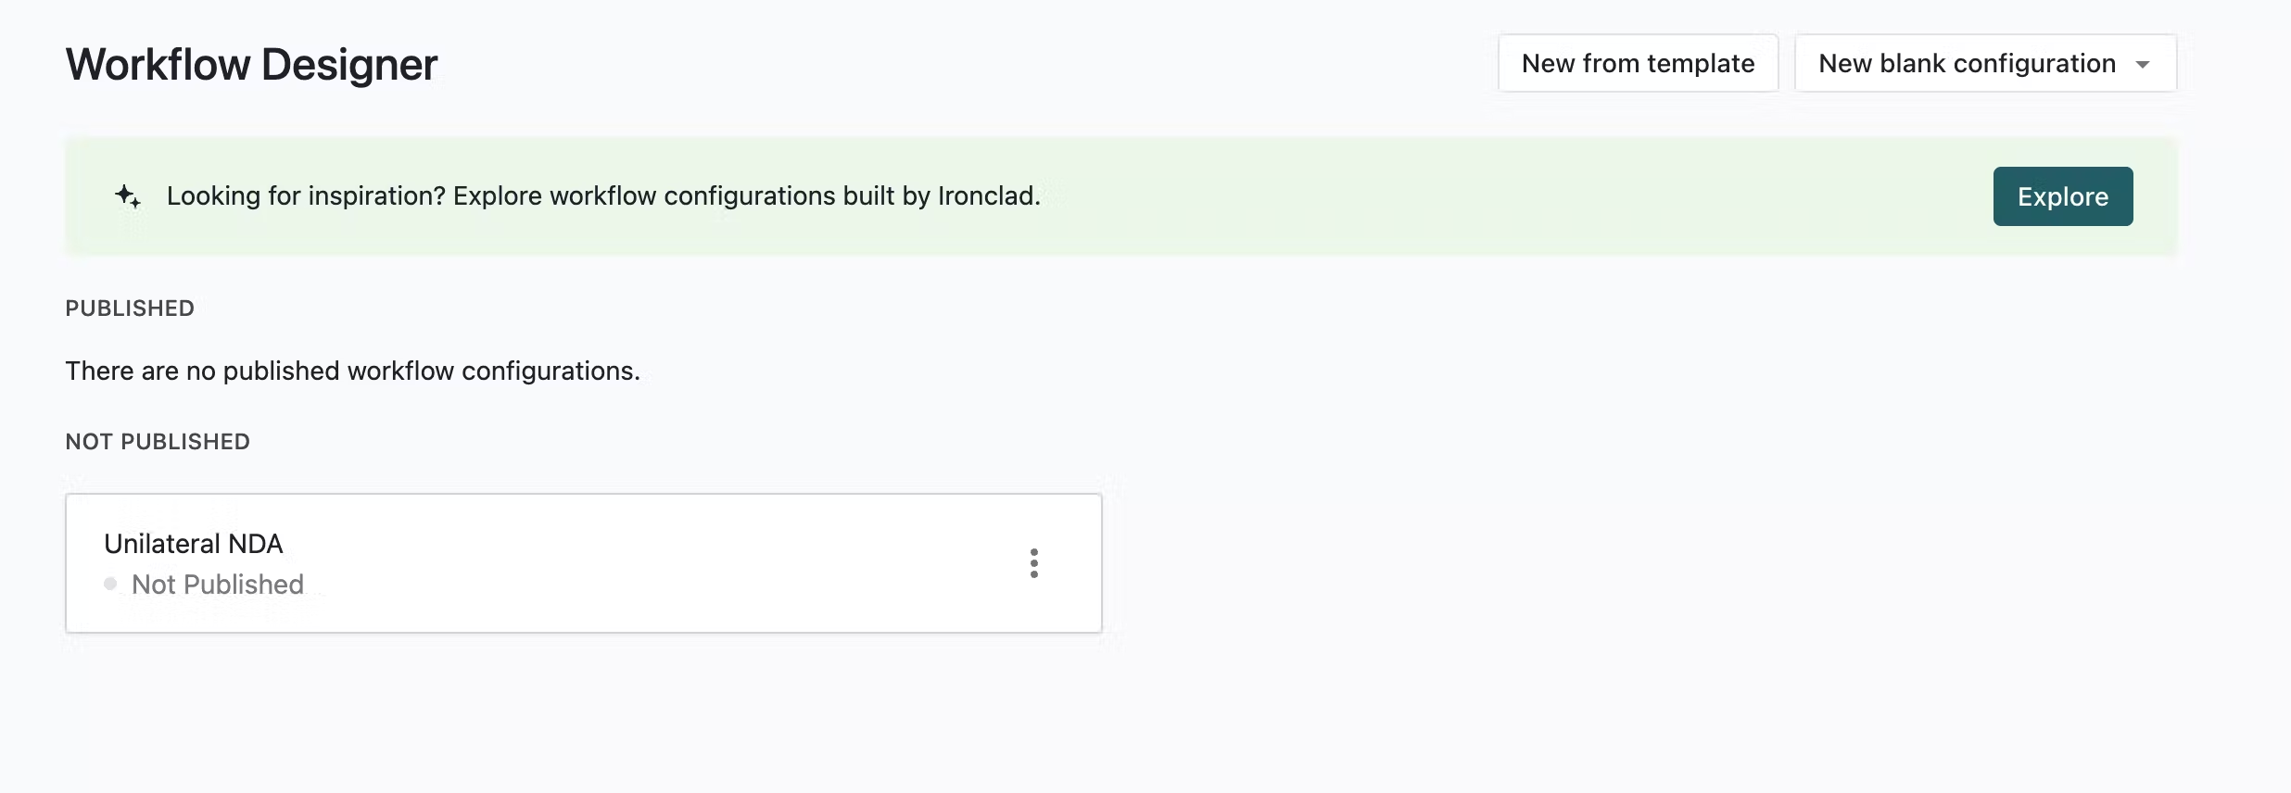Open the Unilateral NDA three-dot options menu
Viewport: 2291px width, 793px height.
tap(1034, 563)
